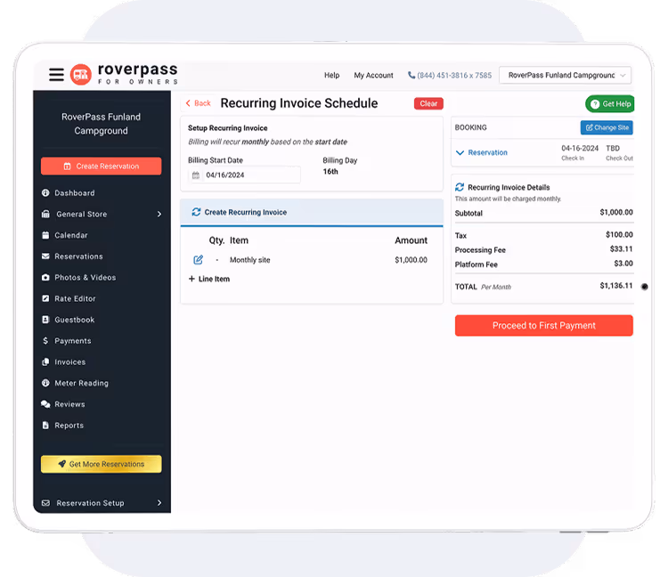
Task: Click the refresh icon beside Recurring Invoice Details
Action: (x=460, y=187)
